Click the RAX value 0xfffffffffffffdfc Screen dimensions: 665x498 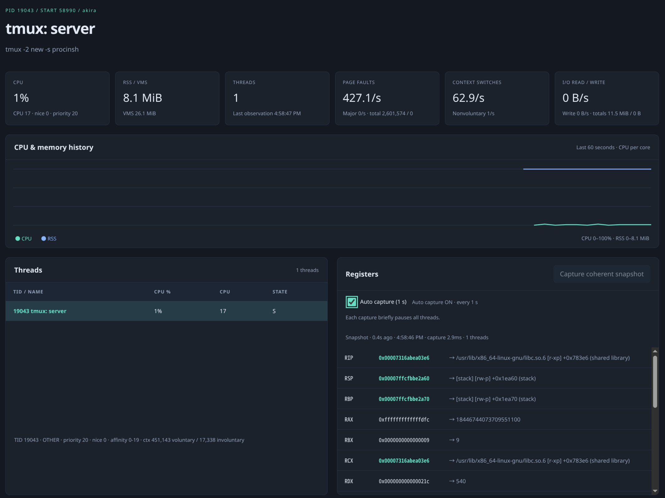[404, 419]
